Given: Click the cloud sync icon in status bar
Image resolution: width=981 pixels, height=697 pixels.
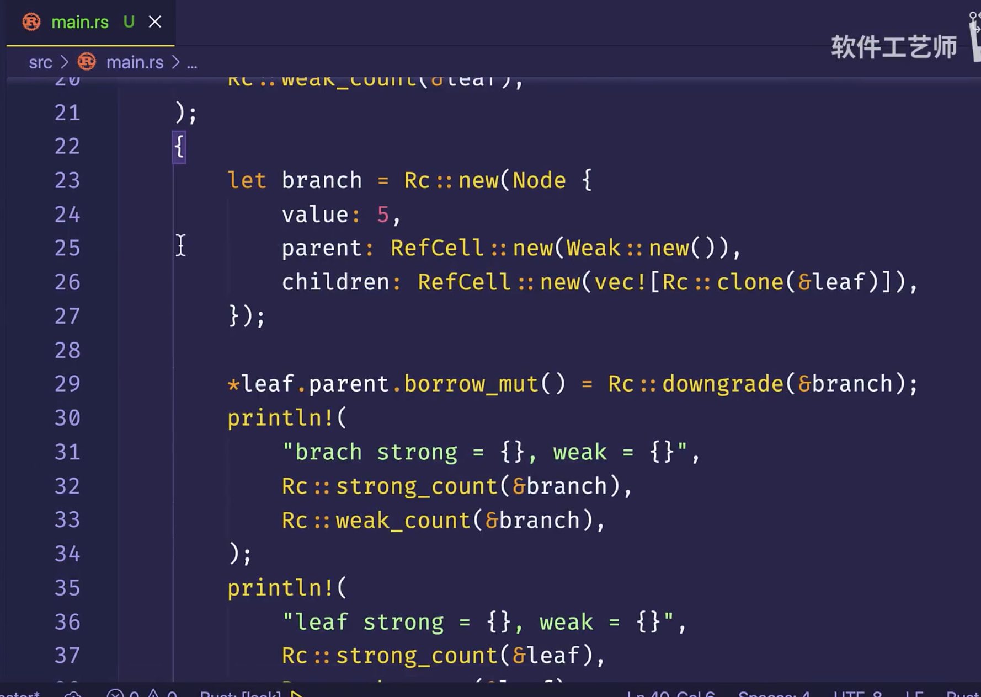Looking at the screenshot, I should 73,694.
